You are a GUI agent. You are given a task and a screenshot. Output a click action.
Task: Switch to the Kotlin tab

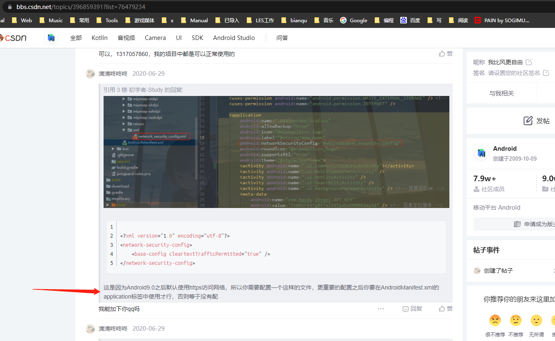(x=99, y=37)
